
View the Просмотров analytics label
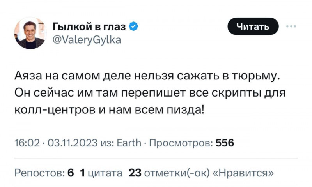coord(181,143)
